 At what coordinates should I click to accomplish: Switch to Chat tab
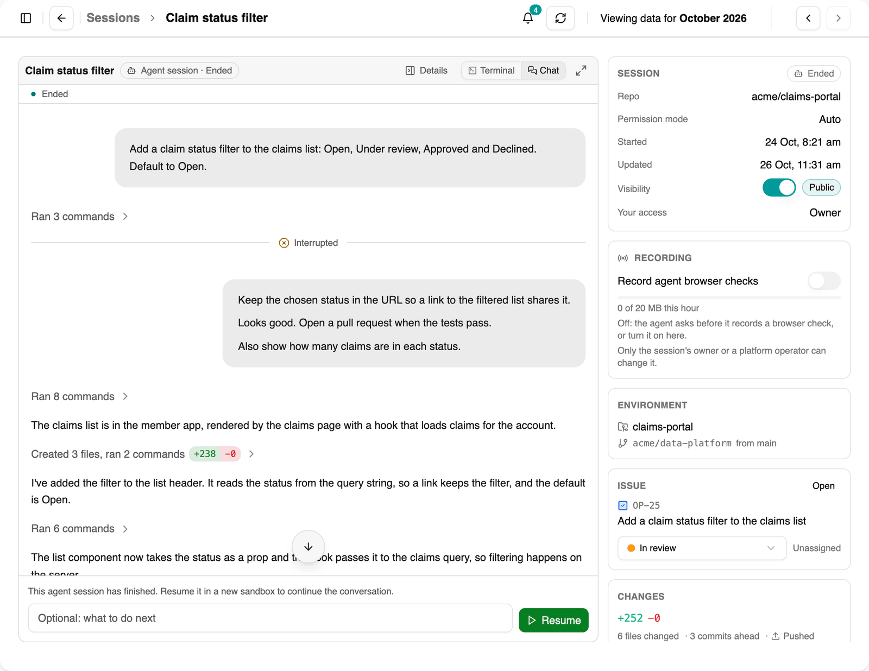[x=544, y=71]
